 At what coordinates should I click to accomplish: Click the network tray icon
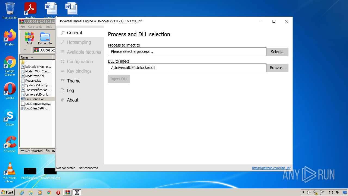click(x=316, y=192)
